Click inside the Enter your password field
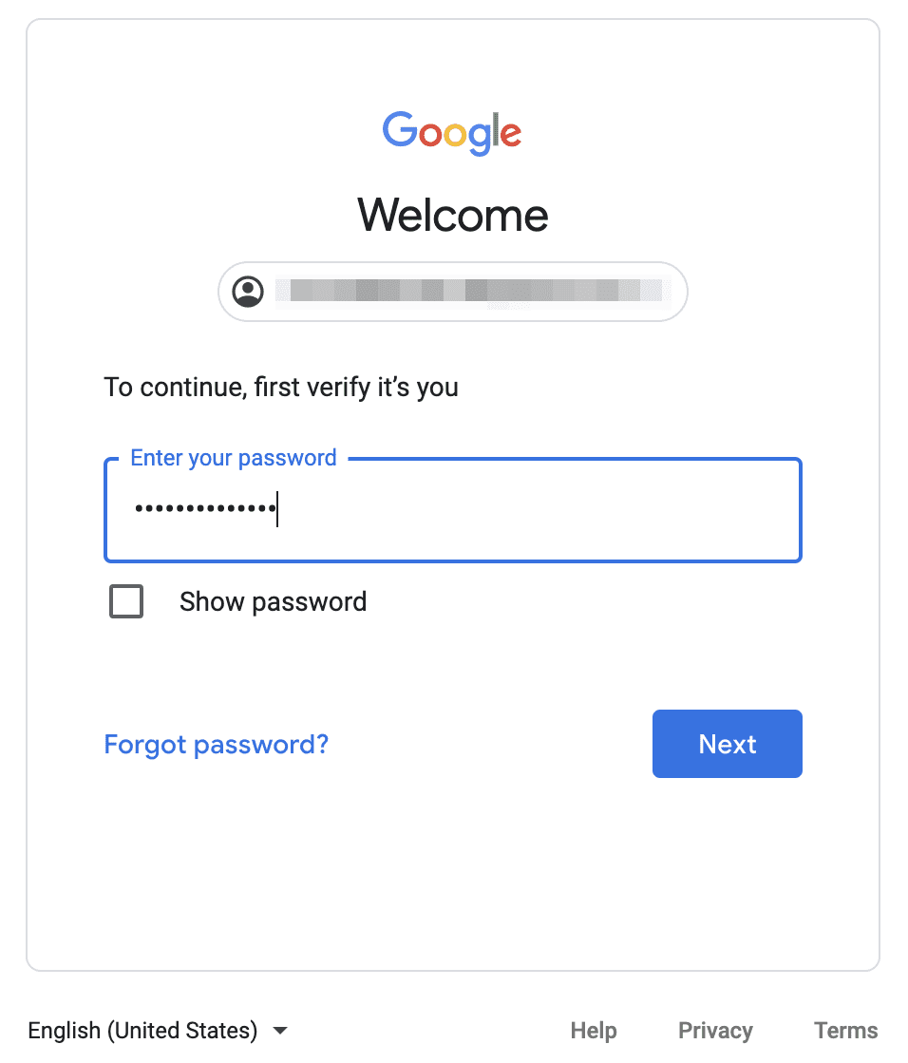908x1063 pixels. [452, 510]
